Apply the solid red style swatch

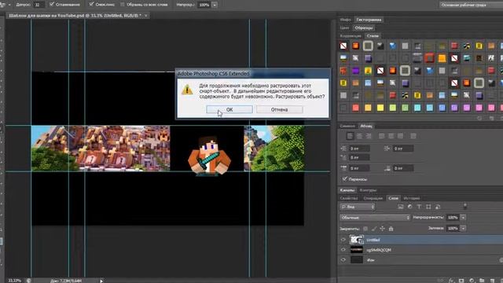356,108
